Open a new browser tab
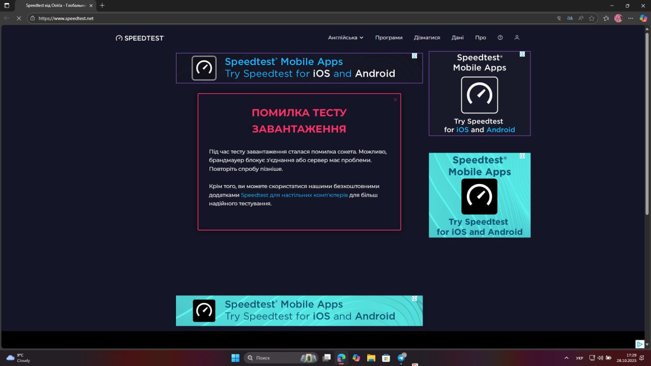This screenshot has height=366, width=651. [102, 6]
